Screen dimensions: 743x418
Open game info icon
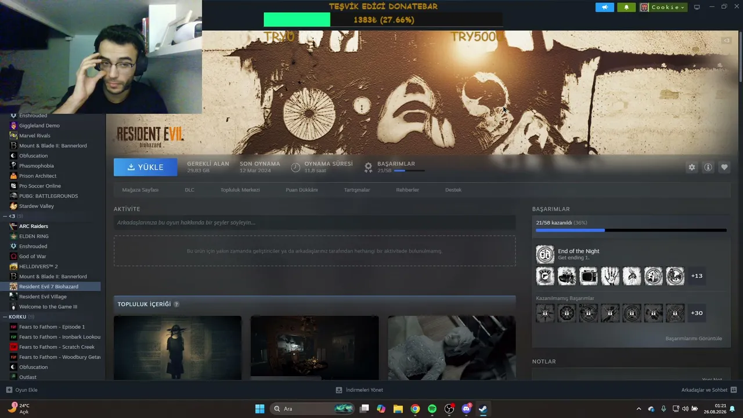[x=708, y=167]
